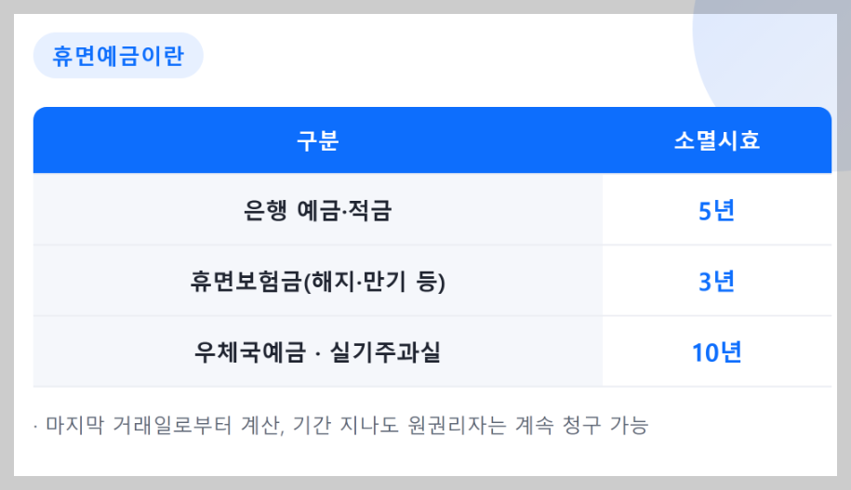Click the word 휴면보험금 in second row
The width and height of the screenshot is (851, 490).
(x=246, y=281)
